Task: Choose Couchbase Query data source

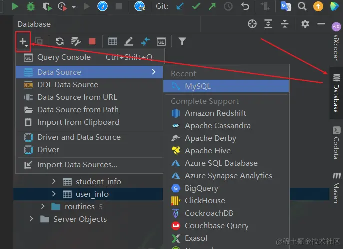Action: pyautogui.click(x=226, y=226)
